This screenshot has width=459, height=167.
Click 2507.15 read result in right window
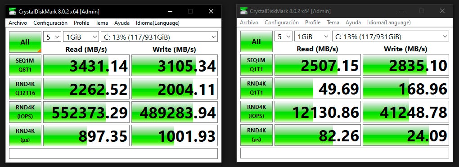[318, 65]
